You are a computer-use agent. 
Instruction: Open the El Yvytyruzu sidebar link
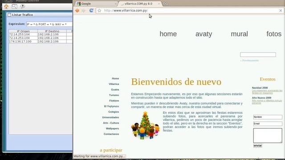(112, 106)
